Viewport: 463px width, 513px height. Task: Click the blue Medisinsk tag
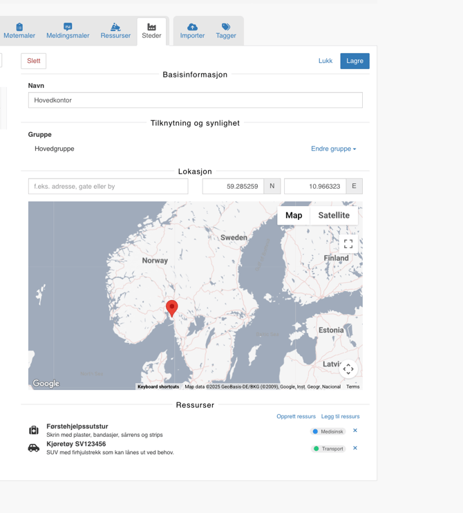(328, 431)
